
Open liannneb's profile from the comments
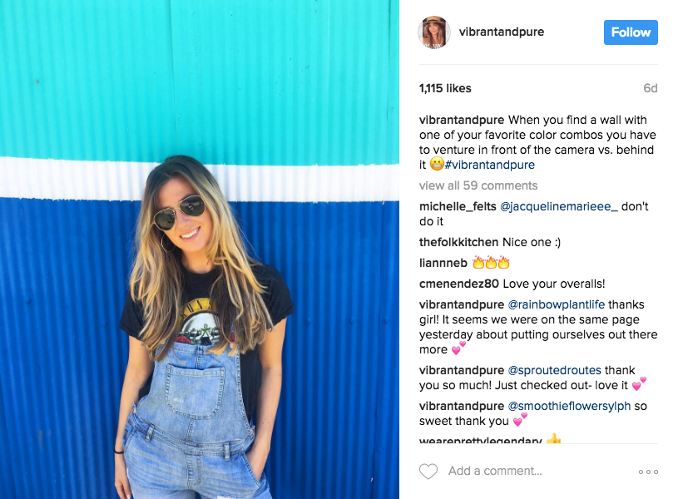[443, 263]
